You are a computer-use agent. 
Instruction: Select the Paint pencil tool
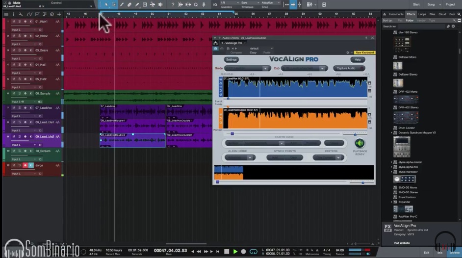coord(137,4)
